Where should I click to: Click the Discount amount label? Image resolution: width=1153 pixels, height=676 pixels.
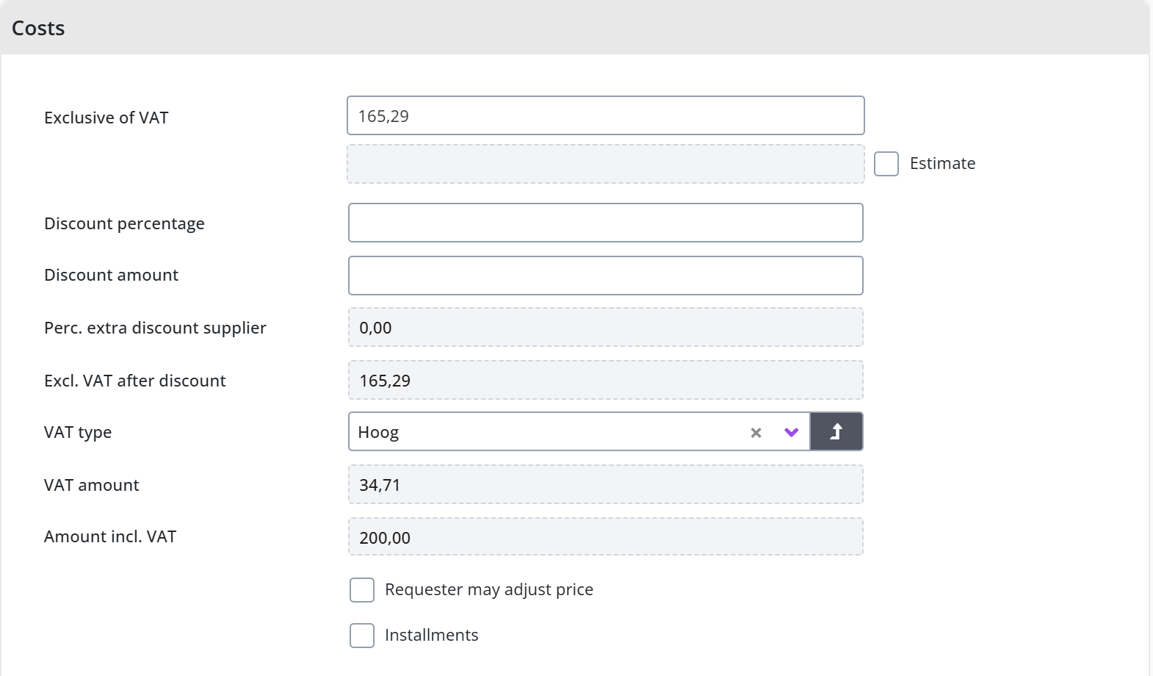pos(111,275)
